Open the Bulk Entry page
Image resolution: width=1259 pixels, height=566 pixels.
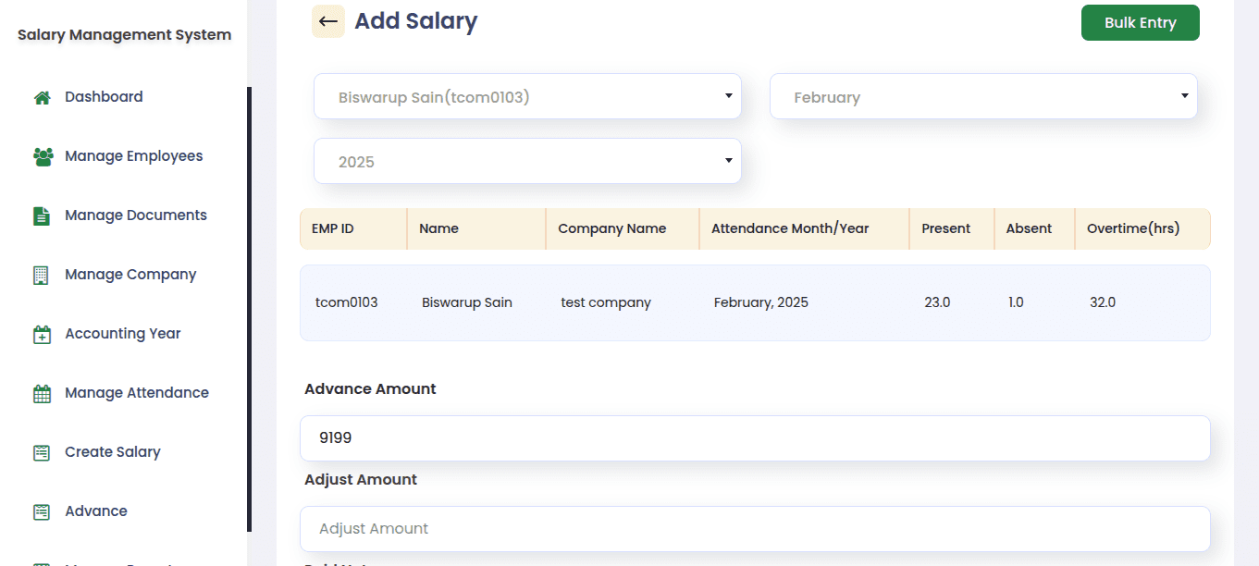coord(1140,23)
